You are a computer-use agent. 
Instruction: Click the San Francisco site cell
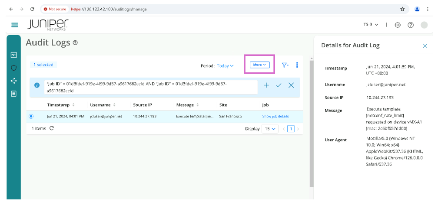point(230,117)
